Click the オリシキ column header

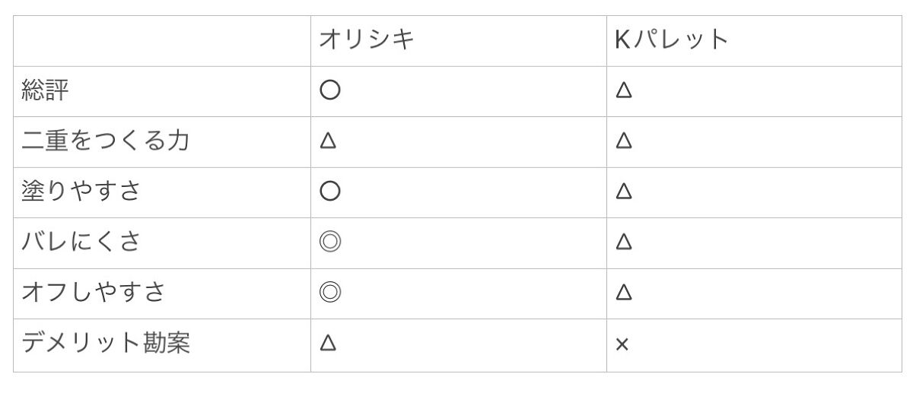366,40
